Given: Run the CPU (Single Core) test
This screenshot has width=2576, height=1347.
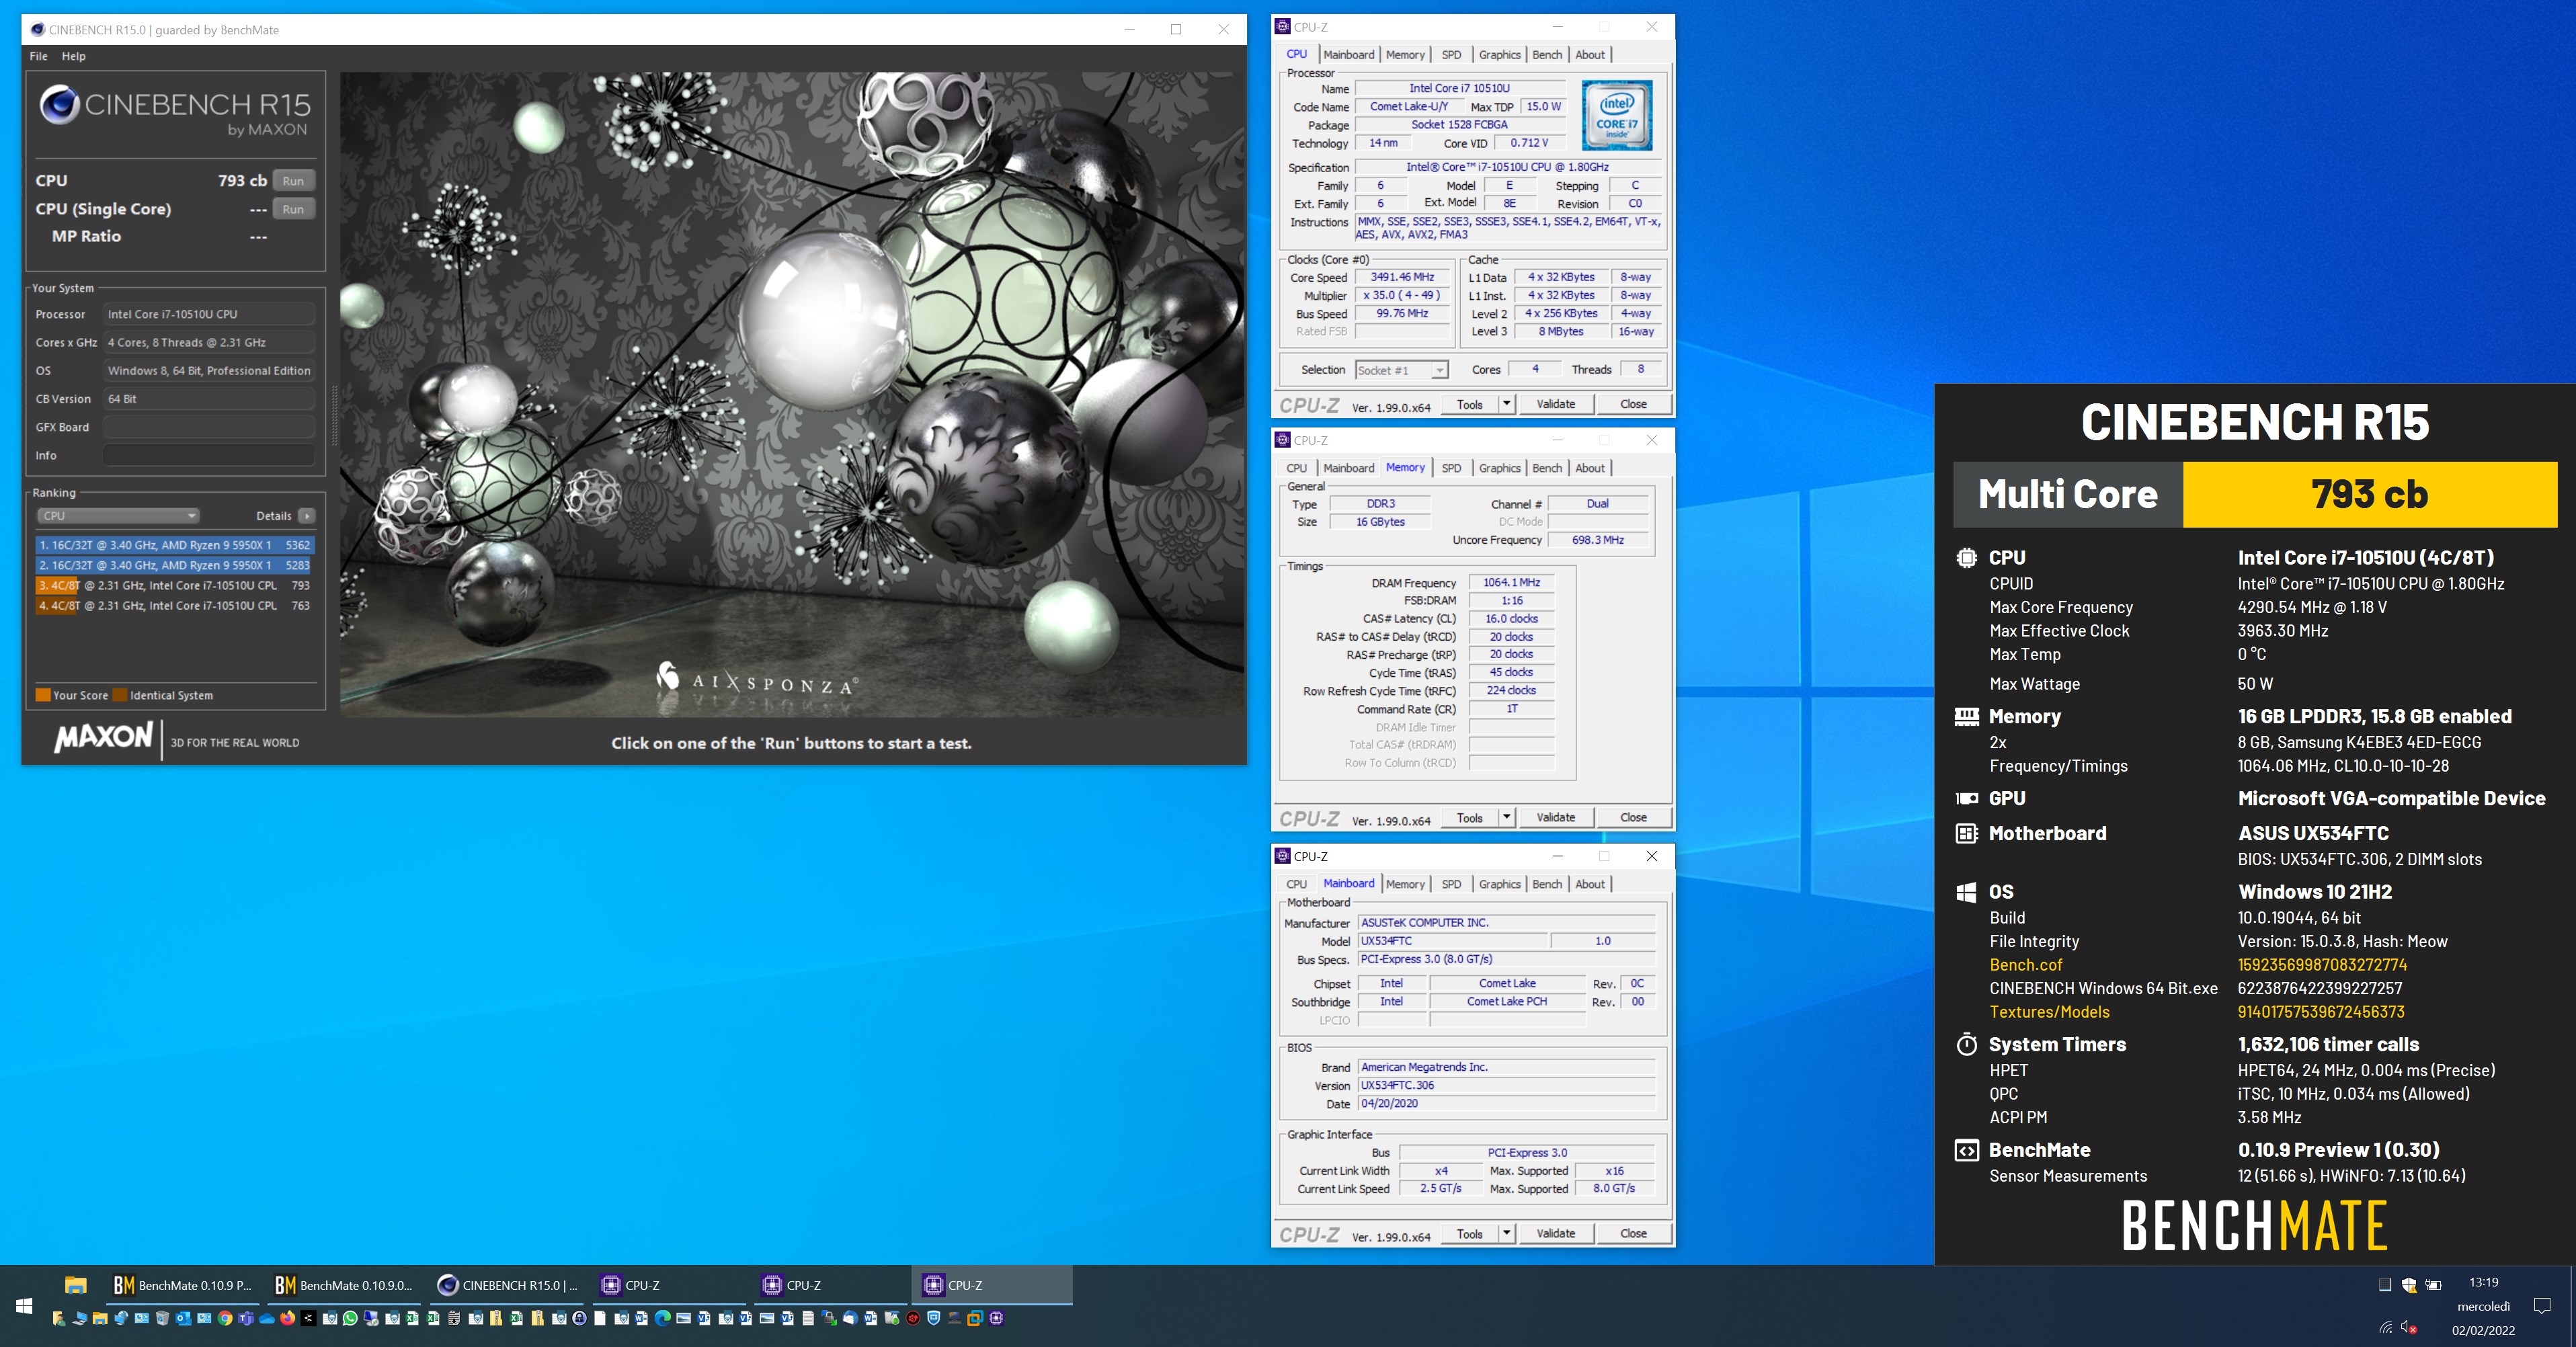Looking at the screenshot, I should pyautogui.click(x=293, y=209).
